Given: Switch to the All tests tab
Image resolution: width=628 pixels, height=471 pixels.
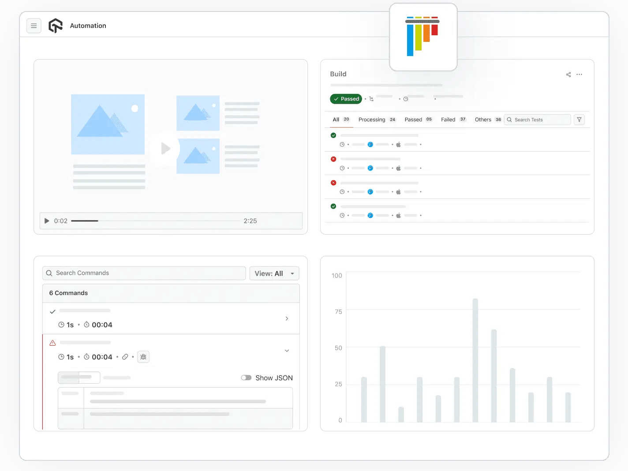Looking at the screenshot, I should (x=341, y=120).
